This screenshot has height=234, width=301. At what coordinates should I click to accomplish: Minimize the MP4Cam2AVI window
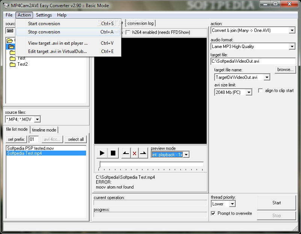click(x=265, y=4)
